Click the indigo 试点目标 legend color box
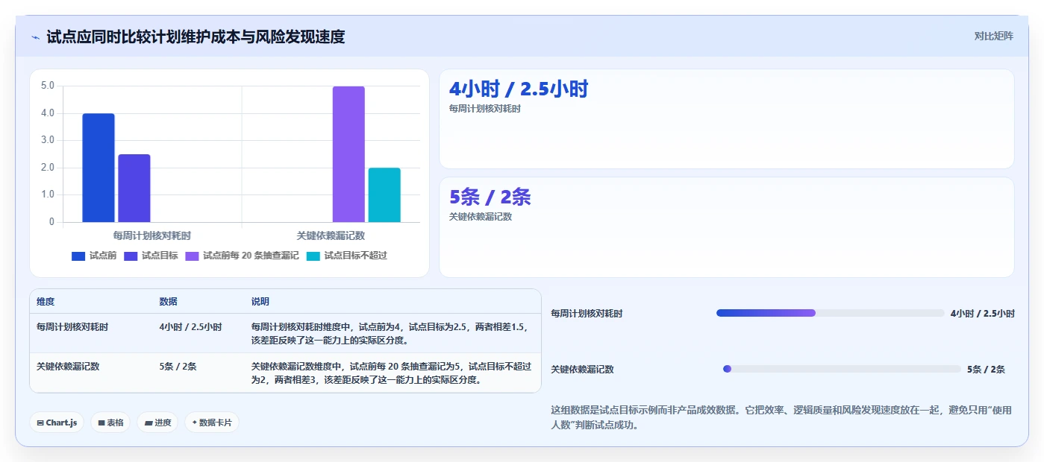 [x=131, y=256]
